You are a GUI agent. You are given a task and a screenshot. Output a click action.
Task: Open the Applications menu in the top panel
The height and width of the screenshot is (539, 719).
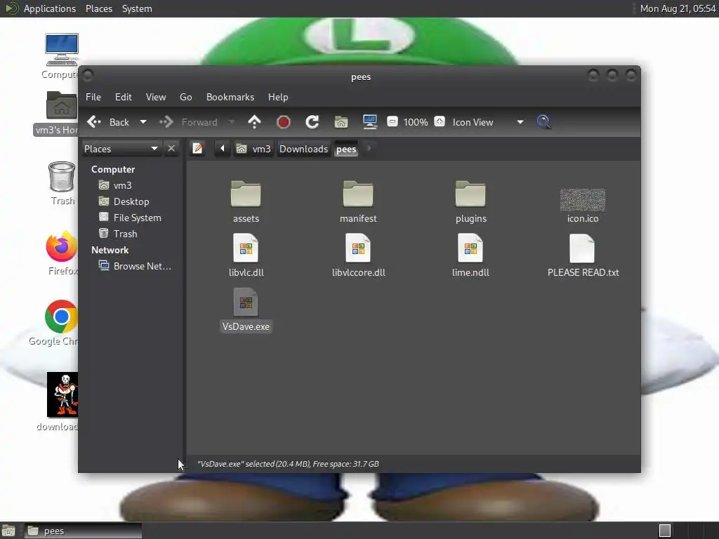[x=50, y=8]
